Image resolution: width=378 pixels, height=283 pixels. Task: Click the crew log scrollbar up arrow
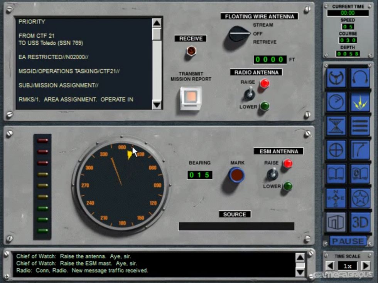click(300, 258)
